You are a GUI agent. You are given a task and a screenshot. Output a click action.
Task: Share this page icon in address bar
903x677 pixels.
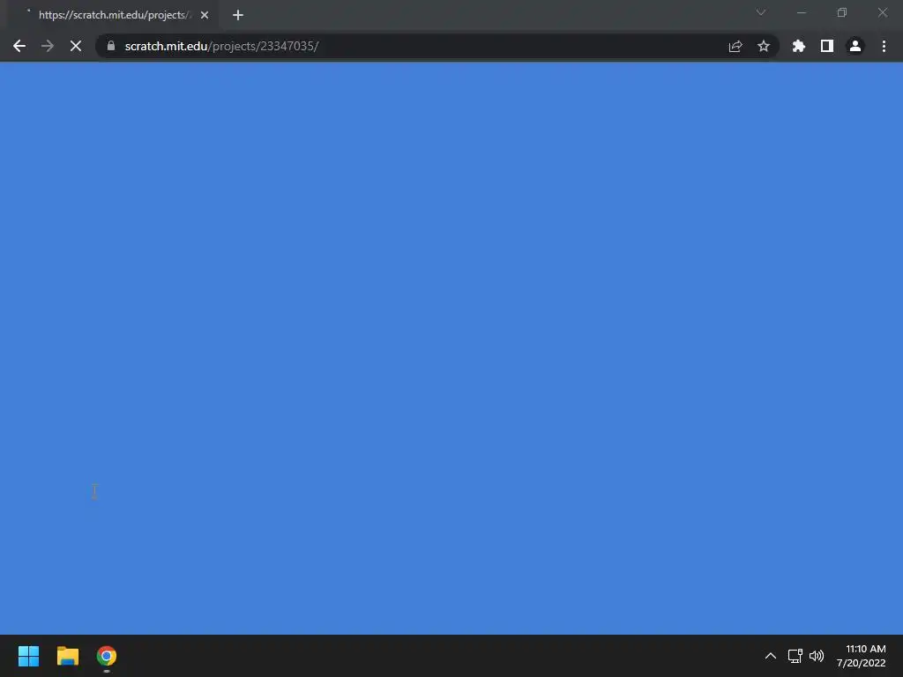[x=735, y=46]
